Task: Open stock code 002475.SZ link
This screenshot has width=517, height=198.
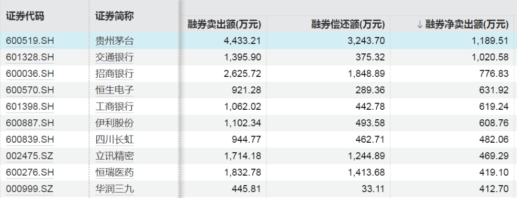Action: pos(30,156)
